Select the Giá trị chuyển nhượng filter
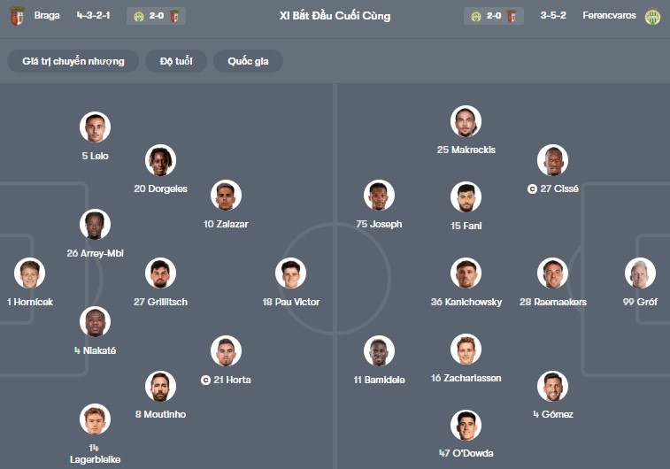Viewport: 670px width, 469px height. (x=73, y=61)
